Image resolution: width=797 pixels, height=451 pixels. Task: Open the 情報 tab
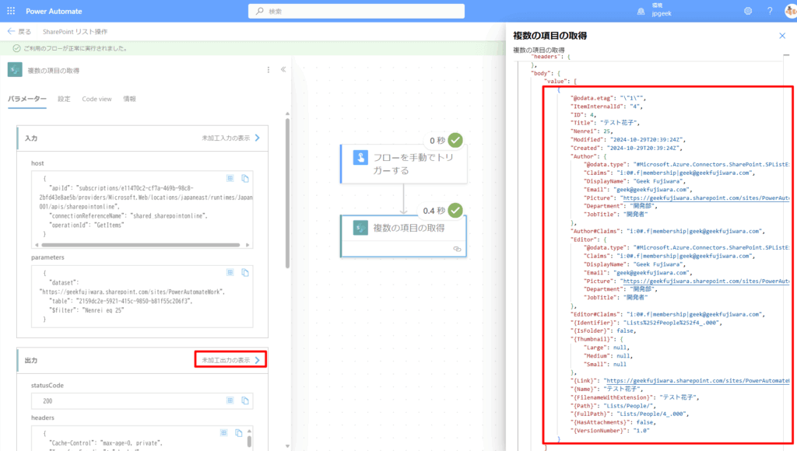tap(130, 99)
